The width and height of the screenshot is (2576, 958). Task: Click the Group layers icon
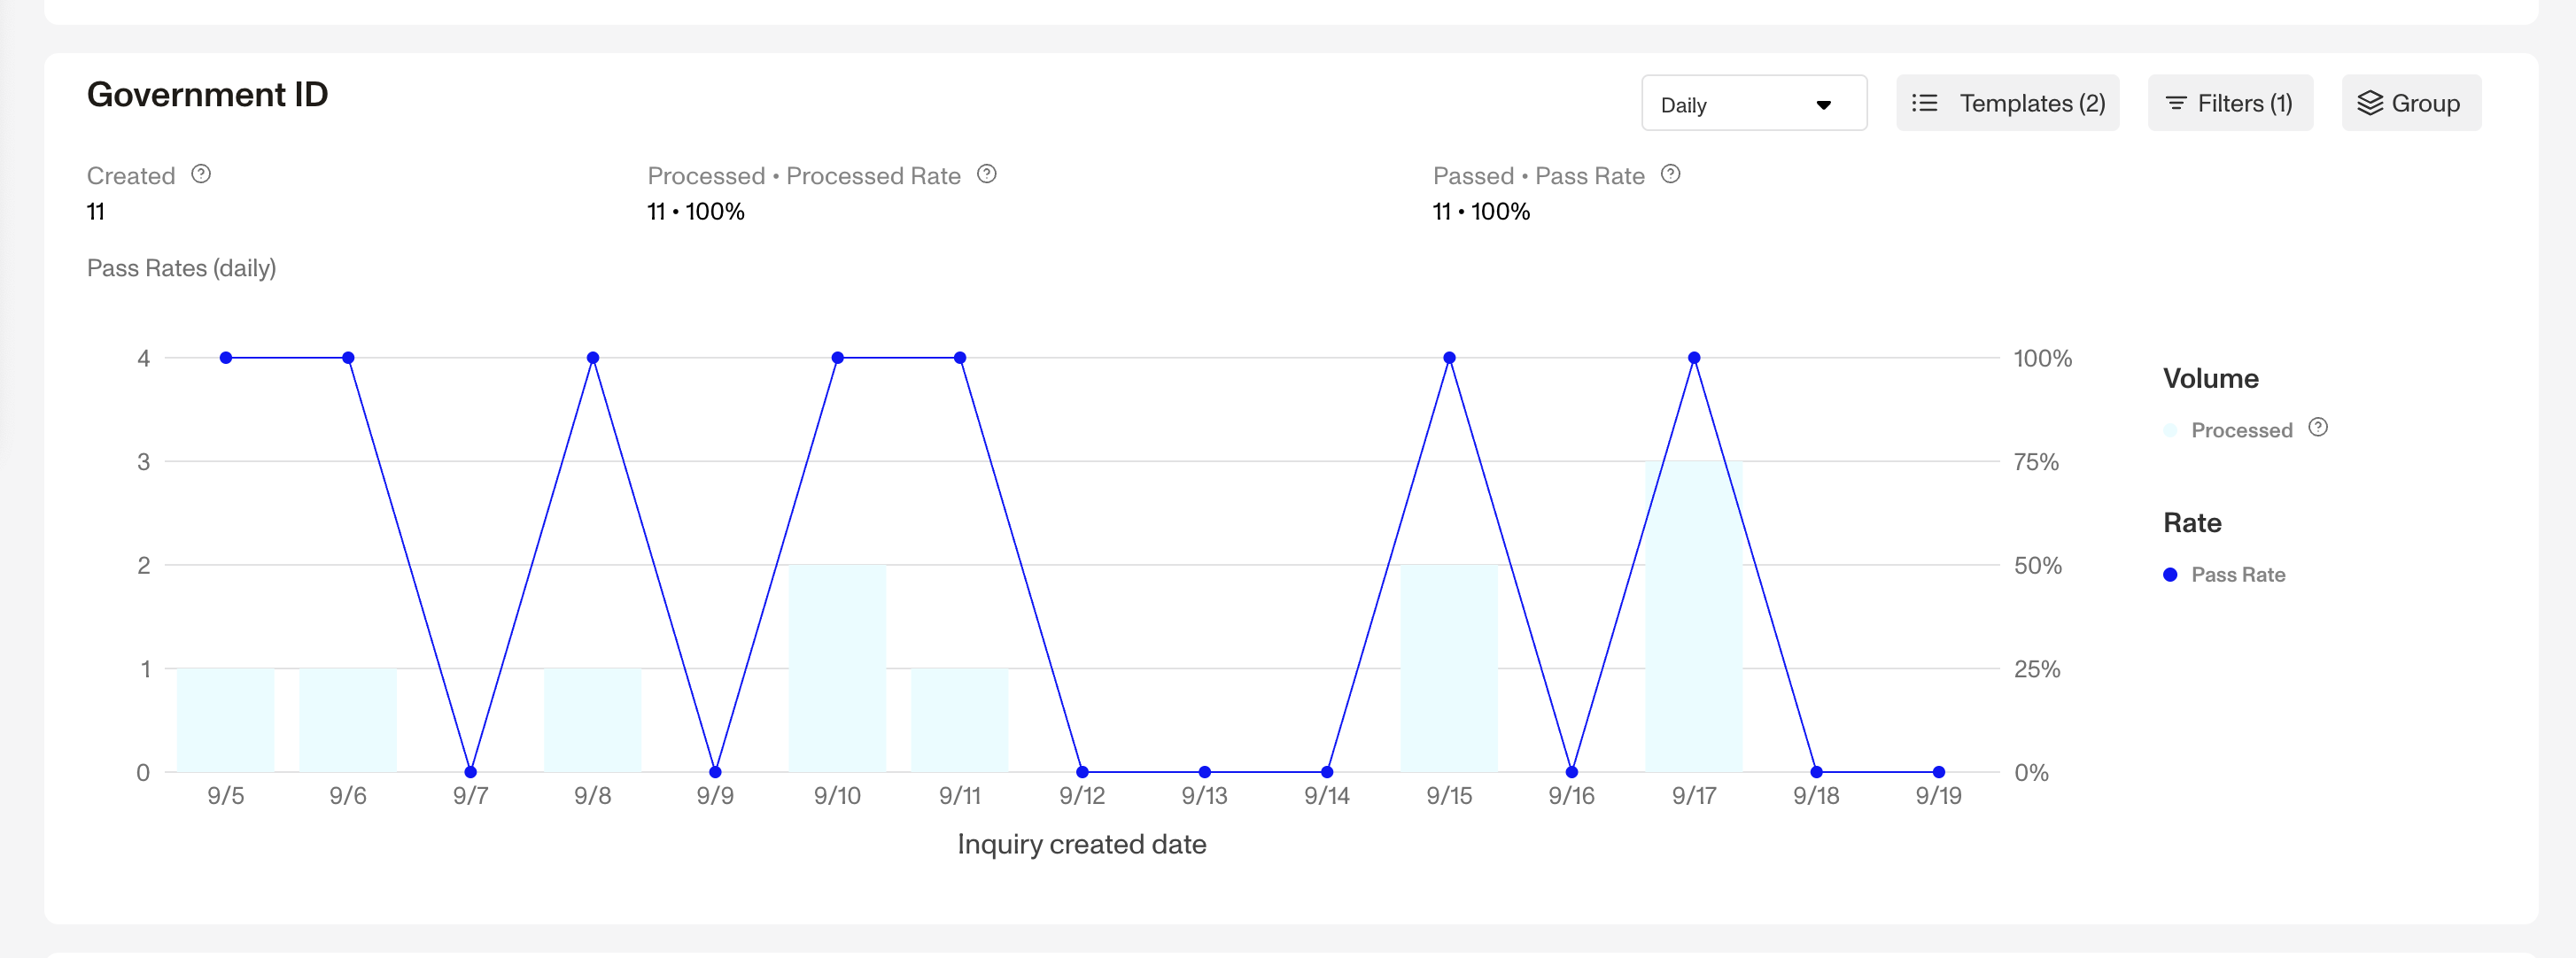click(x=2369, y=103)
